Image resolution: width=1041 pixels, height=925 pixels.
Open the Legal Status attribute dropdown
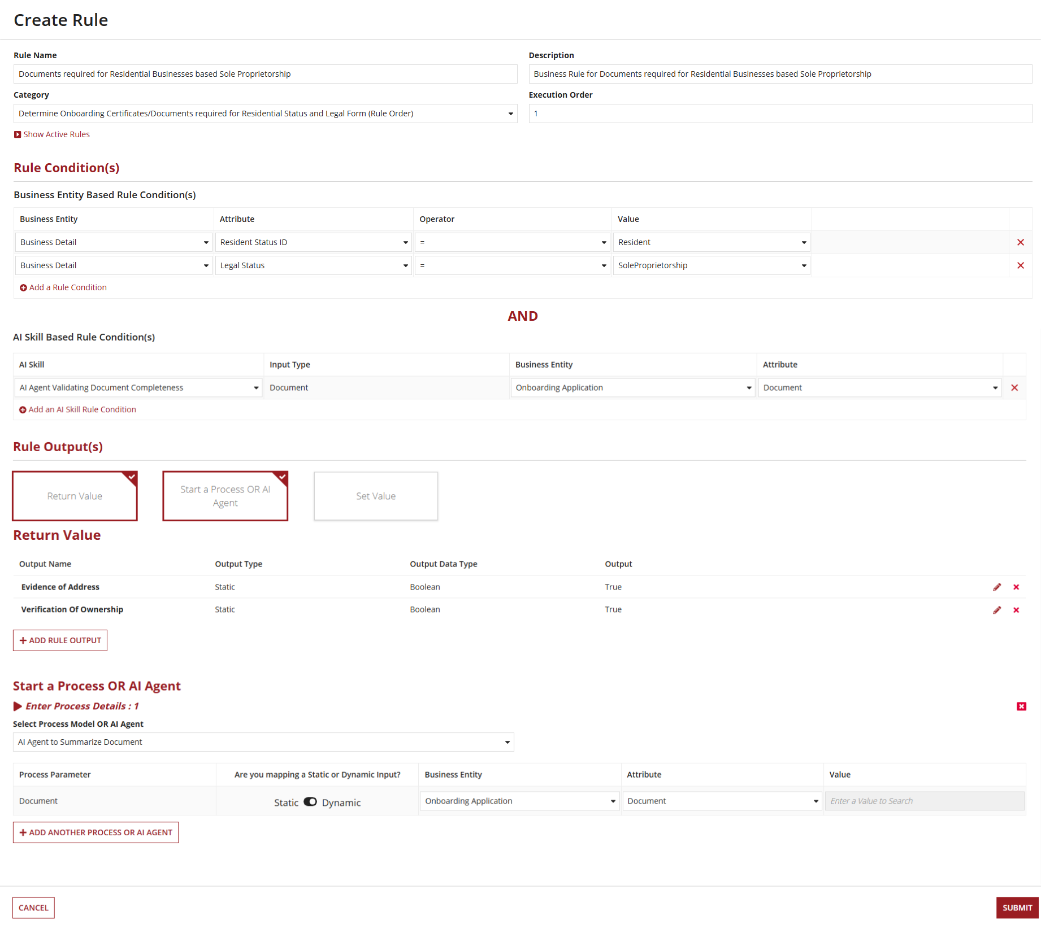(313, 265)
